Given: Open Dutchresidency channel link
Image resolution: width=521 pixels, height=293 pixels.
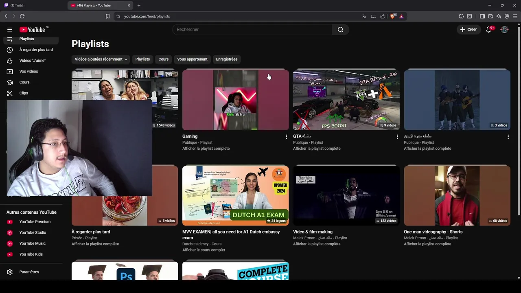Looking at the screenshot, I should pos(196,244).
